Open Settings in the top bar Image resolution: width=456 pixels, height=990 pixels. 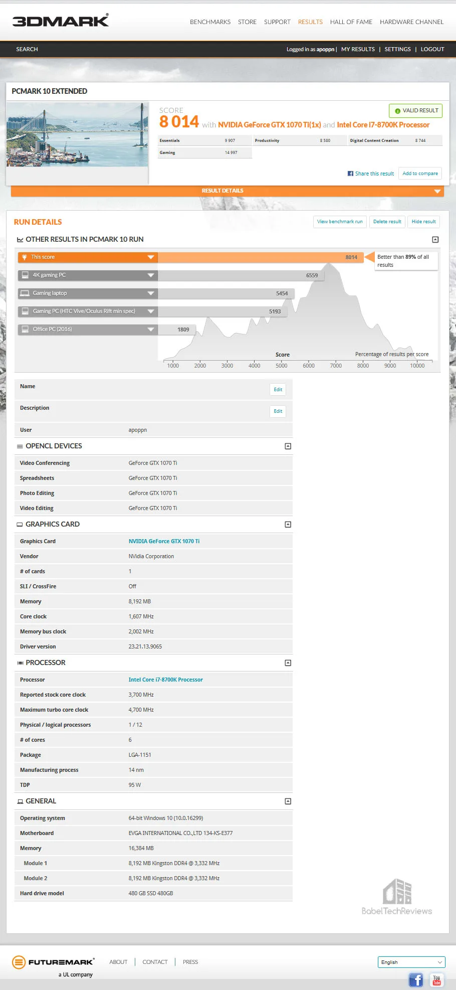397,49
